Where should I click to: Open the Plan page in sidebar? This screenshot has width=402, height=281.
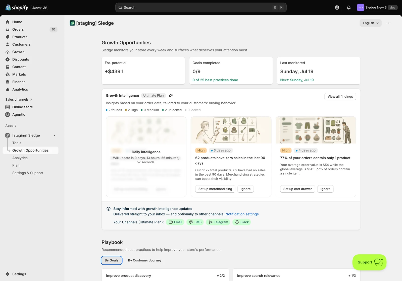[x=16, y=166]
